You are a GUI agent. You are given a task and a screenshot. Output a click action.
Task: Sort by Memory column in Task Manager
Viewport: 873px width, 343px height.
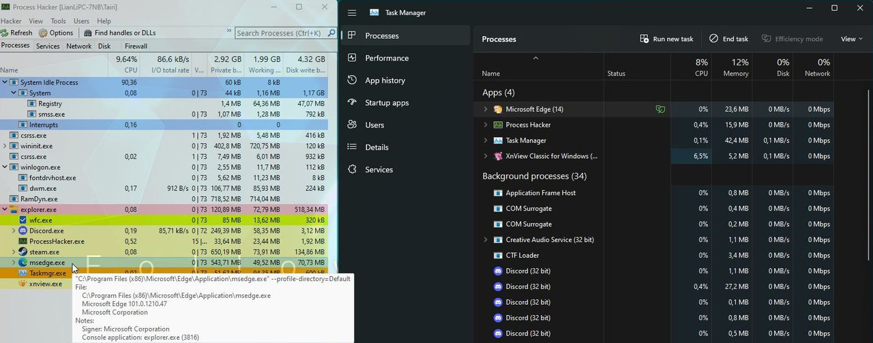(x=732, y=68)
